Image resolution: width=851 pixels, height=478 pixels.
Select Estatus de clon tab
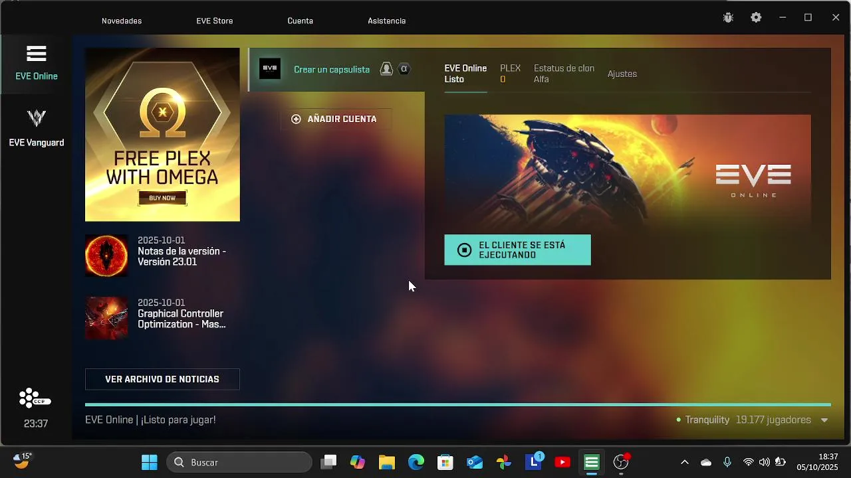pos(564,74)
